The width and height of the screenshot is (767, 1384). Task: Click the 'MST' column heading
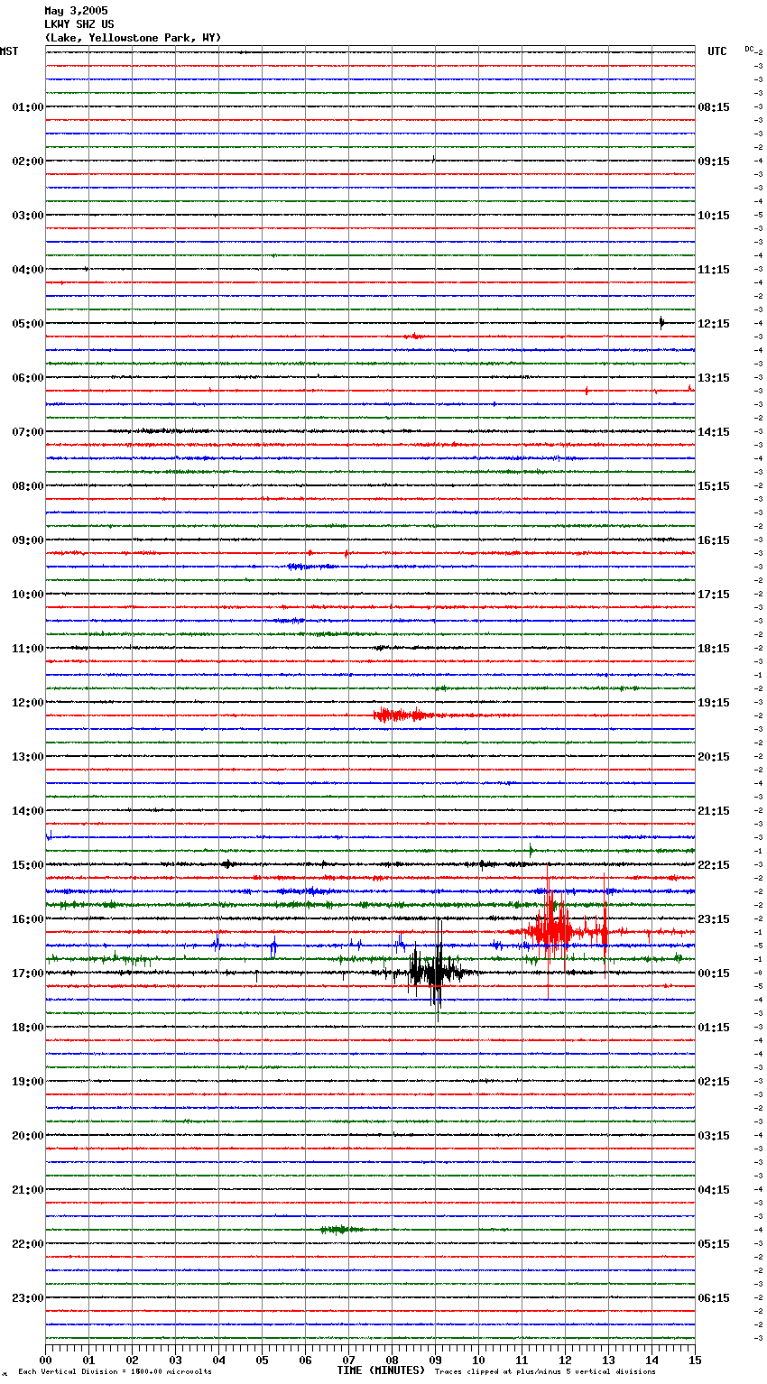(x=9, y=51)
